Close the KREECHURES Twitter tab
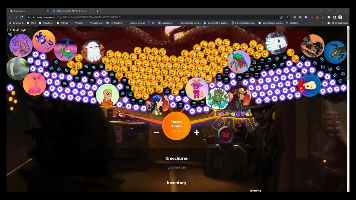 tap(91, 11)
